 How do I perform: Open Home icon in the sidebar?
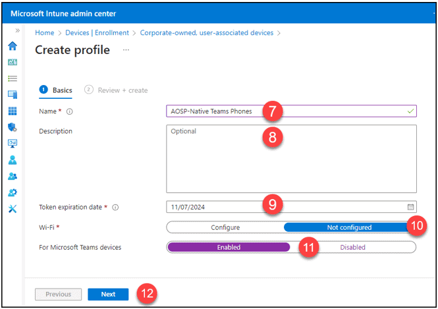click(x=13, y=46)
